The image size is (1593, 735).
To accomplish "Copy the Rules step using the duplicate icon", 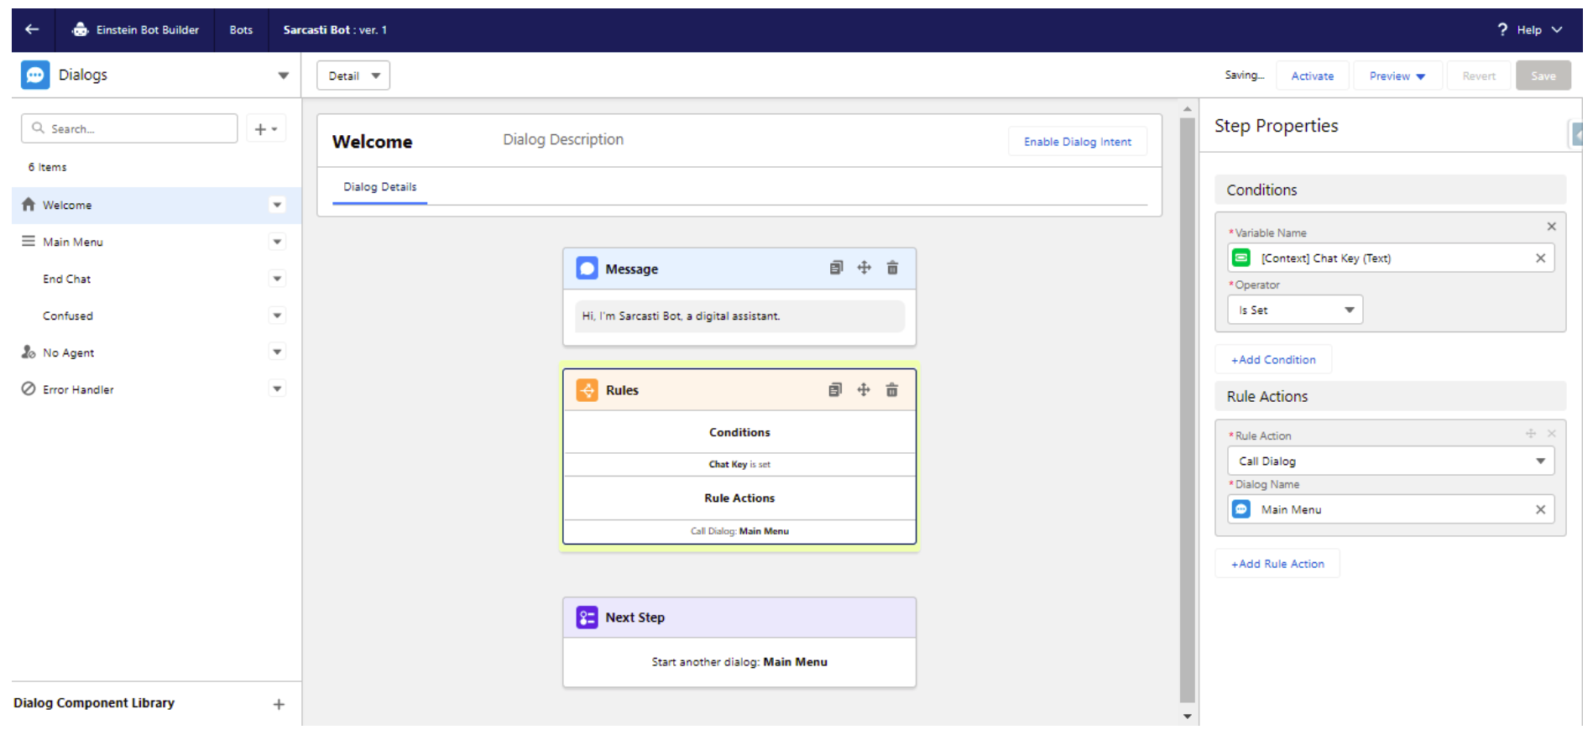I will point(835,390).
